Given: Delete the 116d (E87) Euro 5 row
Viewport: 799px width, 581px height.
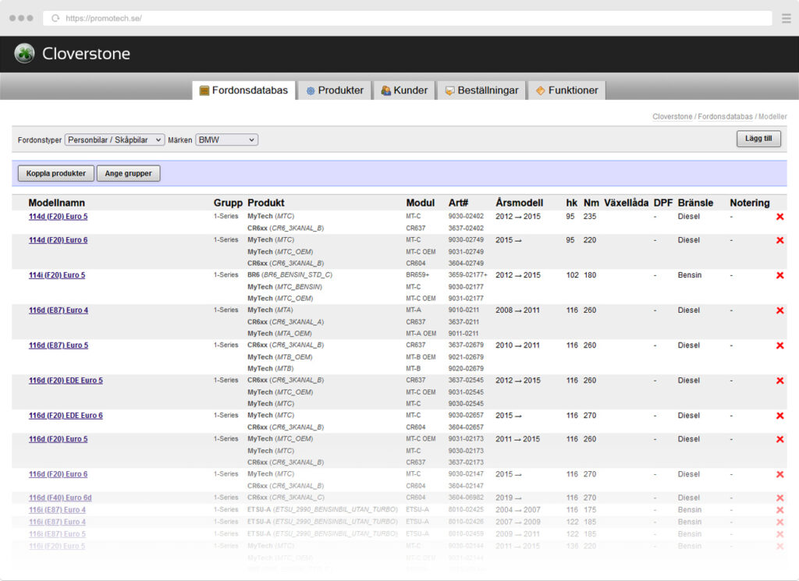Looking at the screenshot, I should coord(779,345).
